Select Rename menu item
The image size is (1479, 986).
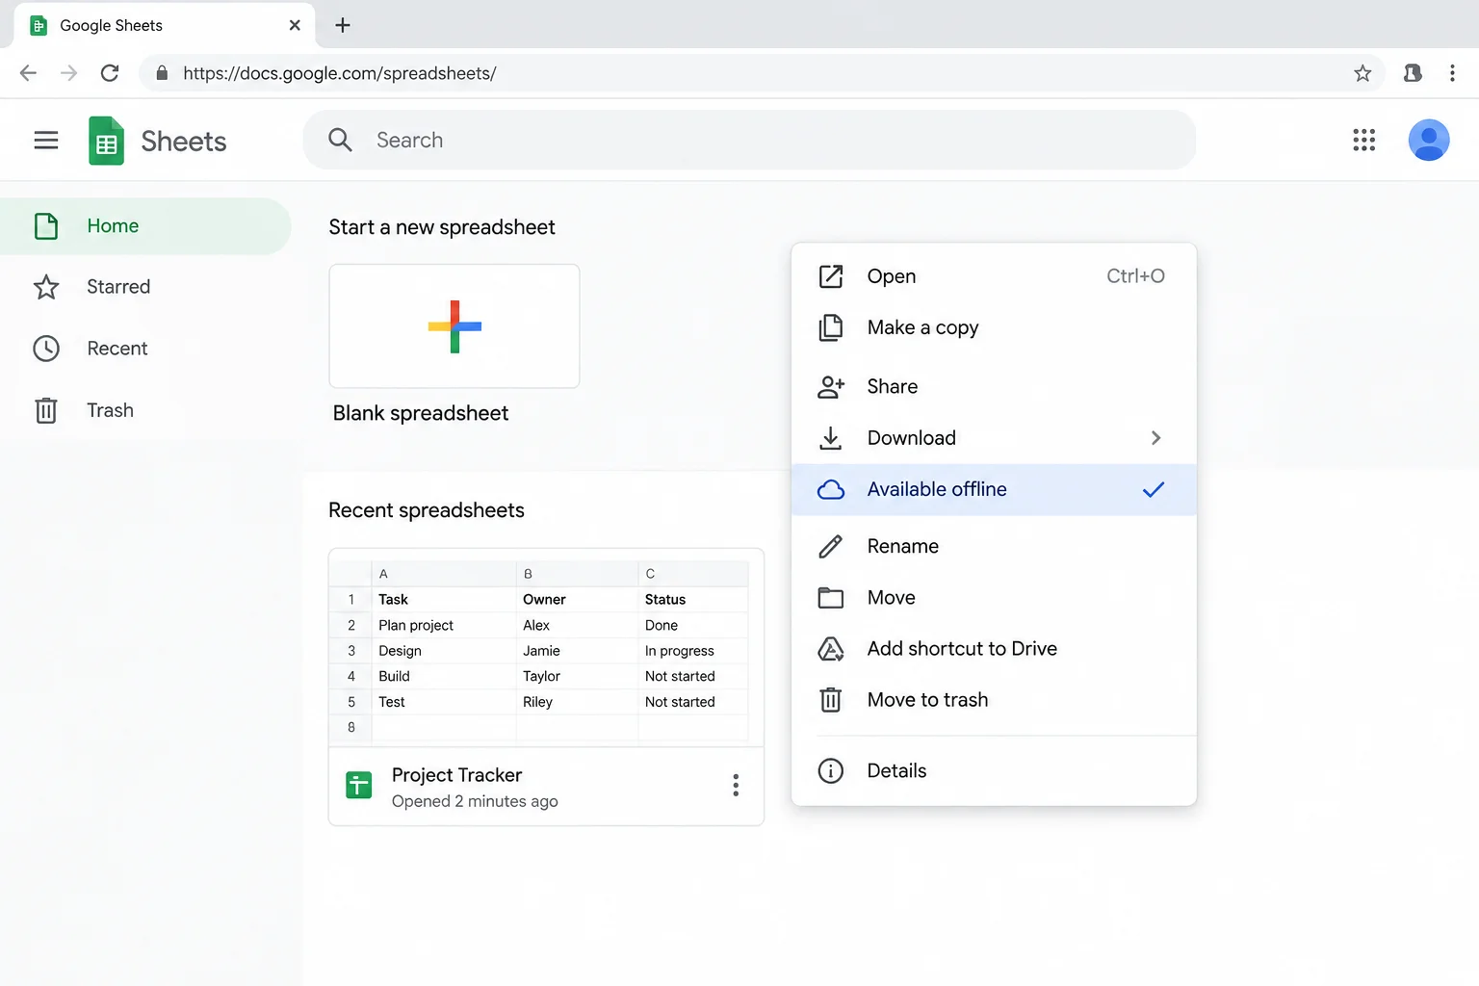(x=994, y=546)
